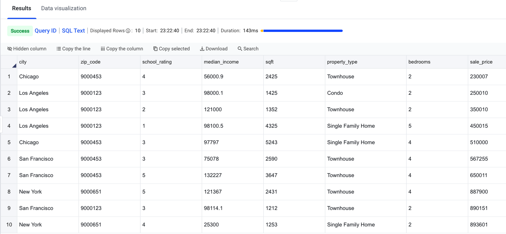
Task: Select the Townhouse cell in row 8
Action: [x=340, y=192]
